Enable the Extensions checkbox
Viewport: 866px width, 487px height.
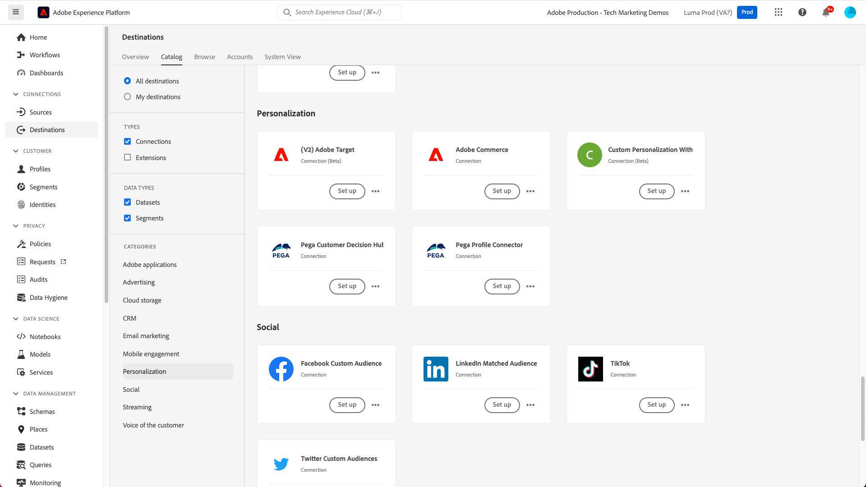(x=128, y=157)
